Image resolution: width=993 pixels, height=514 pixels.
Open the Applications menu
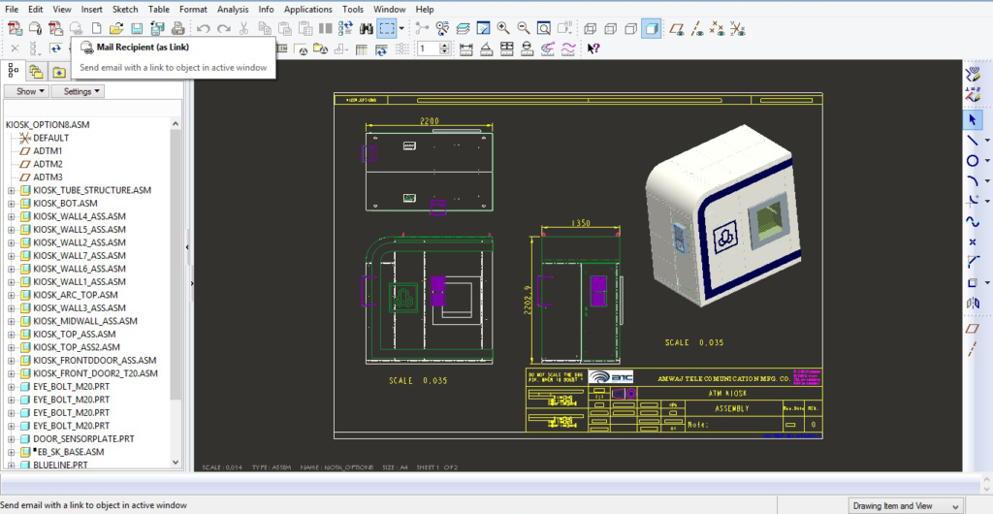click(x=308, y=9)
